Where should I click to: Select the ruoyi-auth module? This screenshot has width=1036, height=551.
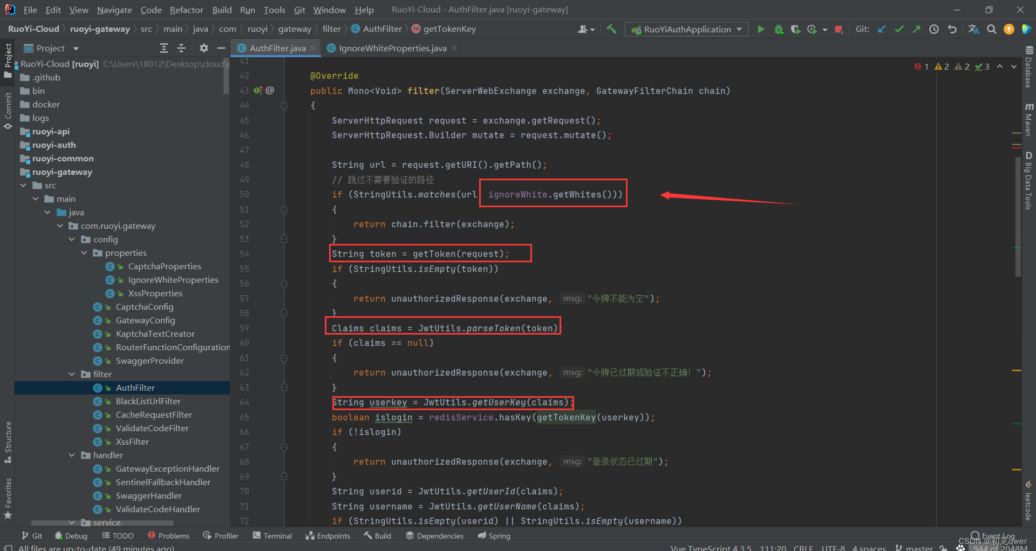point(54,145)
